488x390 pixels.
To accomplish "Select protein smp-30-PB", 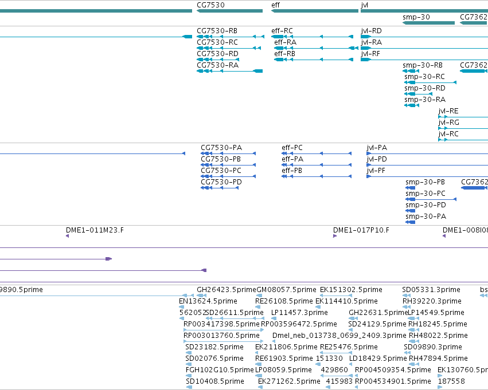I will pyautogui.click(x=425, y=182).
